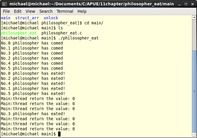Click line 'No.4 philosopher has eated!'
197x138 pixels.
(33, 83)
